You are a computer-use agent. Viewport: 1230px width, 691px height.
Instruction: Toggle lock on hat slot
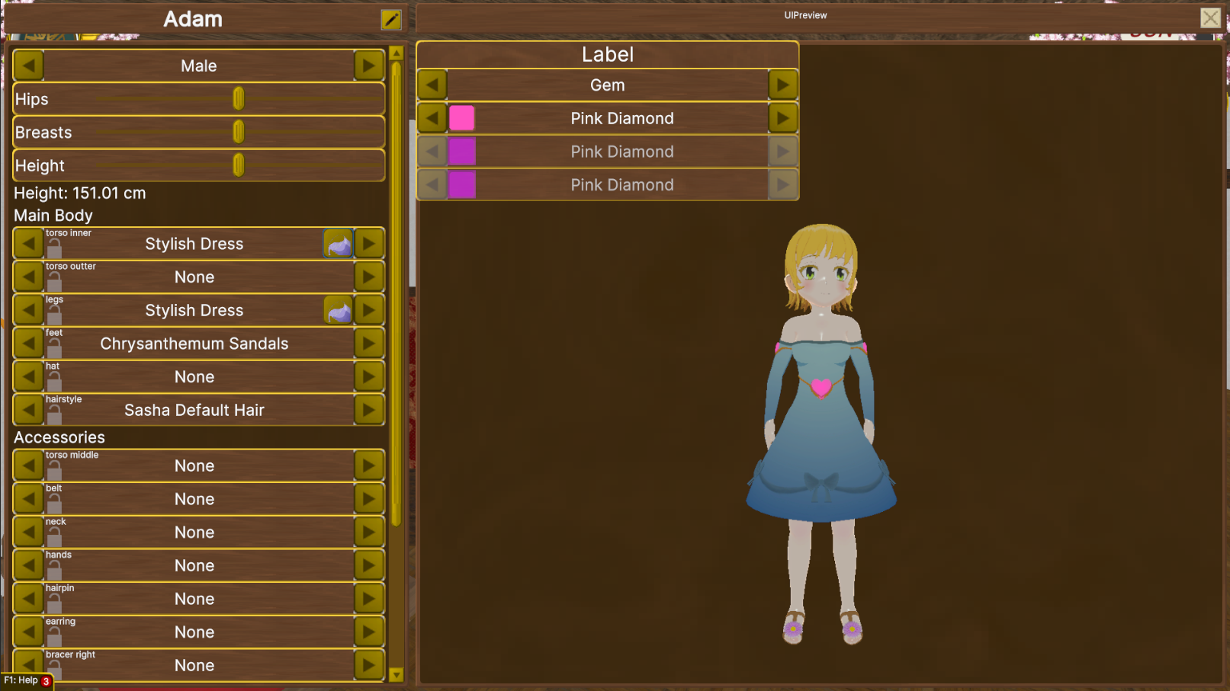tap(54, 382)
